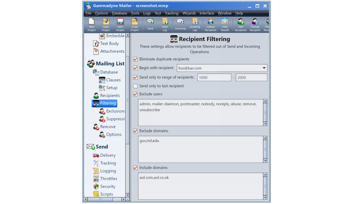Open View Results from the toolbar
This screenshot has width=340, height=204.
[x=225, y=24]
